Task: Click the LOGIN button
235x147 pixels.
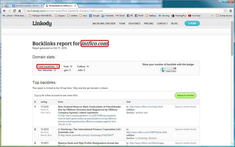Action: coord(192,24)
